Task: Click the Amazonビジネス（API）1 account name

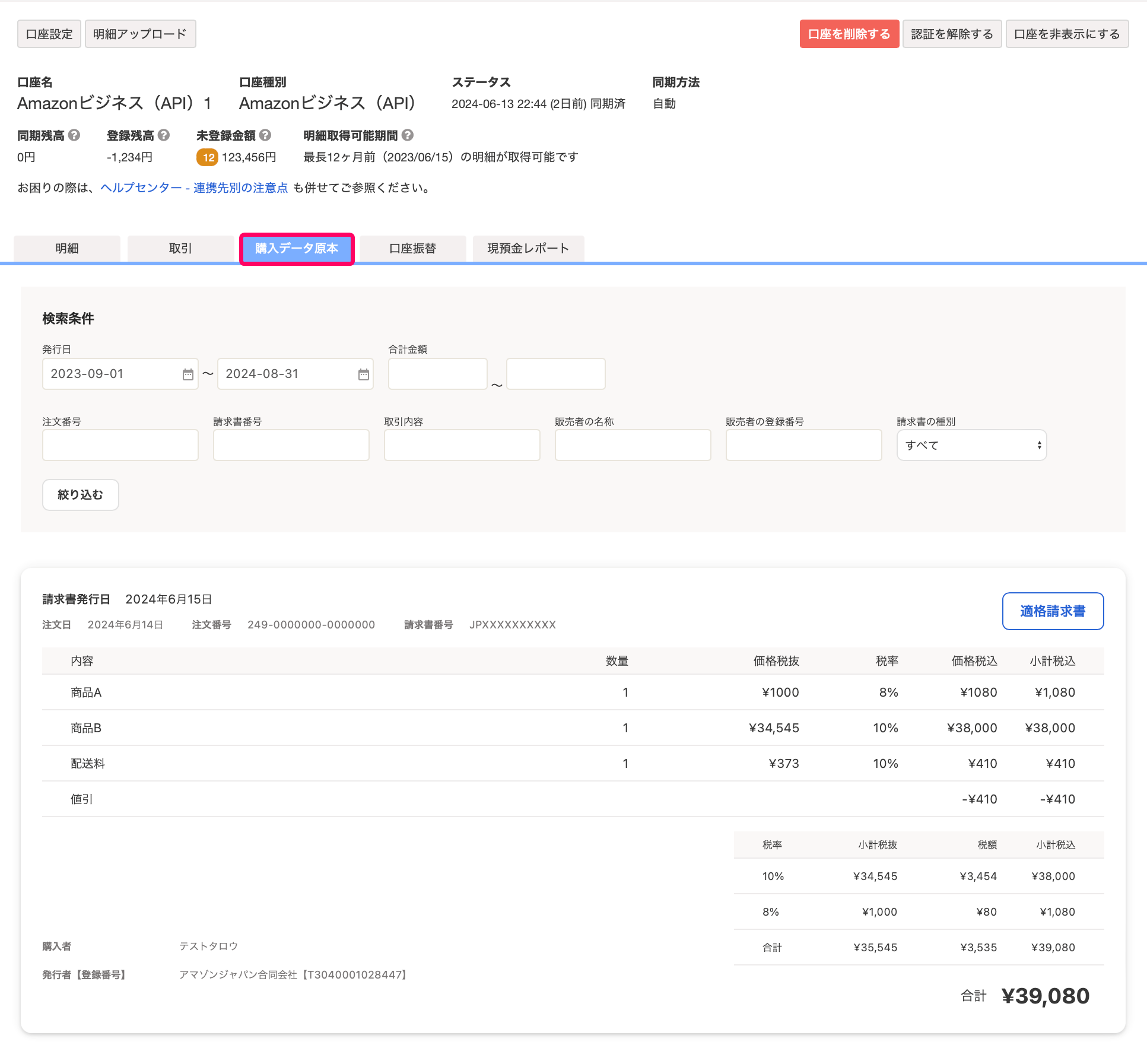Action: point(115,103)
